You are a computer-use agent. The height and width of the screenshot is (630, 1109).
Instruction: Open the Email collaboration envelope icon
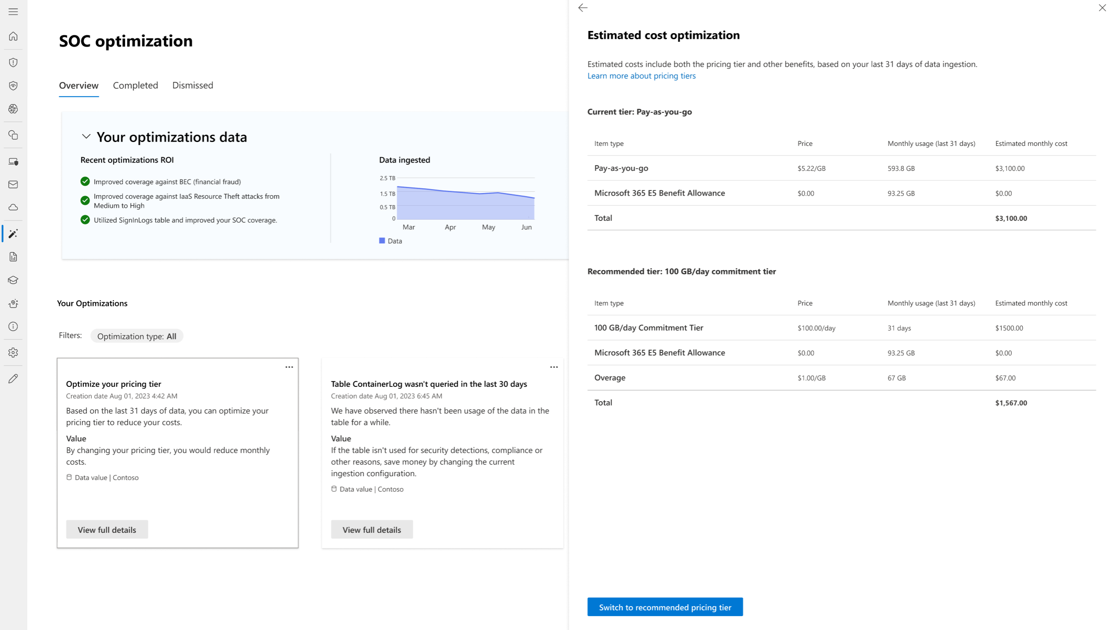(13, 184)
